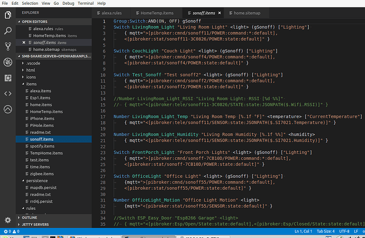The image size is (365, 238).
Task: Open spotify.items in the file tree
Action: (42, 145)
